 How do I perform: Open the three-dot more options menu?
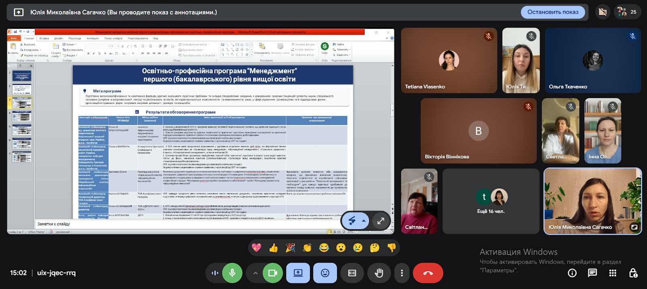tap(402, 273)
